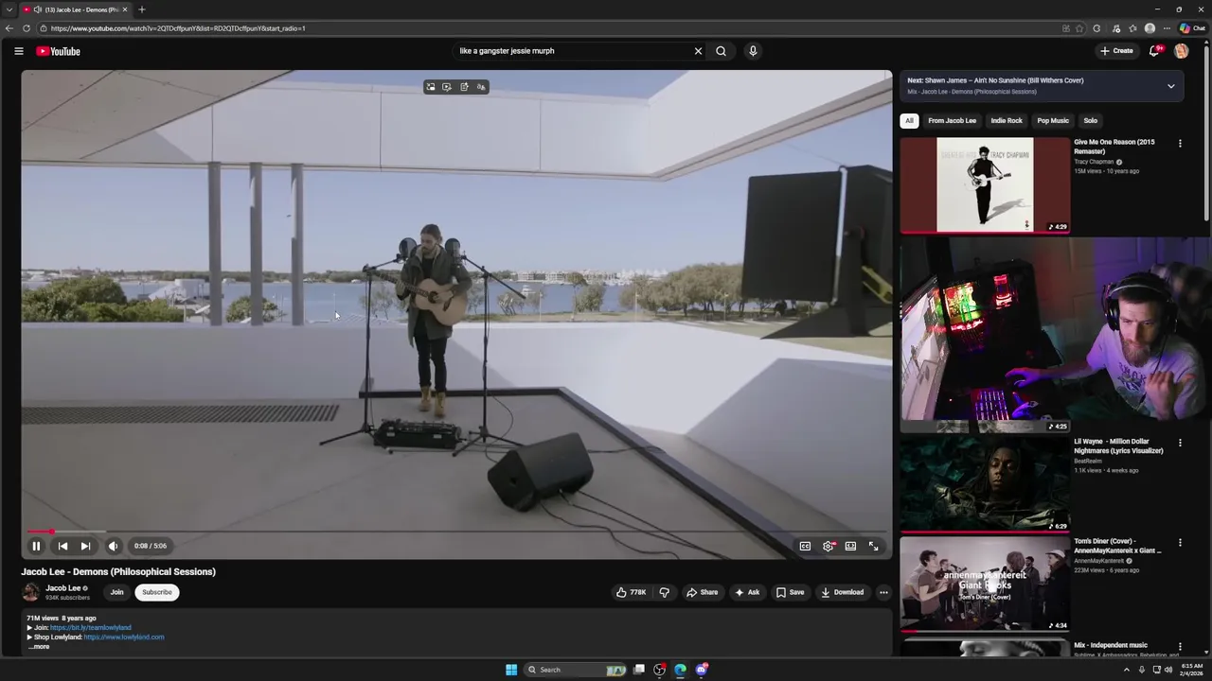Skip to next video in mix
This screenshot has width=1212, height=681.
pyautogui.click(x=85, y=546)
